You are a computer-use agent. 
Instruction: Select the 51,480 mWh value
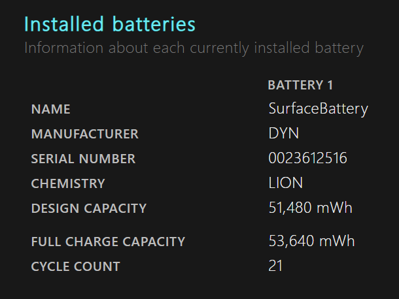point(310,208)
